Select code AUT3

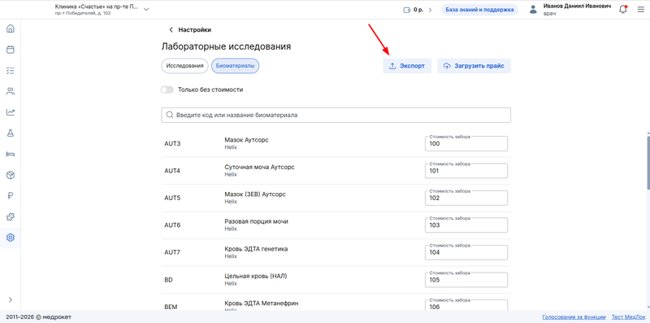pyautogui.click(x=172, y=144)
